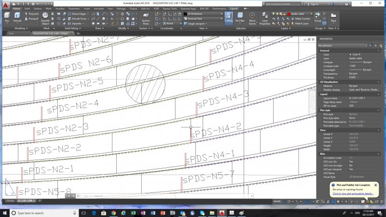Viewport: 386px width, 217px height.
Task: Select the Box modeling tool
Action: [7, 19]
